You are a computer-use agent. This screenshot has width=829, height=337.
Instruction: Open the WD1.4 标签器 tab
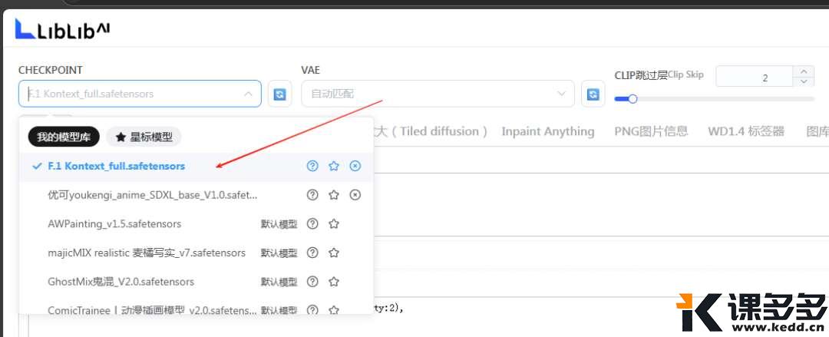[746, 131]
